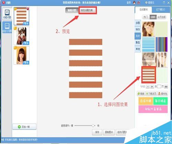Adjust the 速度调节 speed slider handle
This screenshot has height=144, width=172.
(x=93, y=126)
